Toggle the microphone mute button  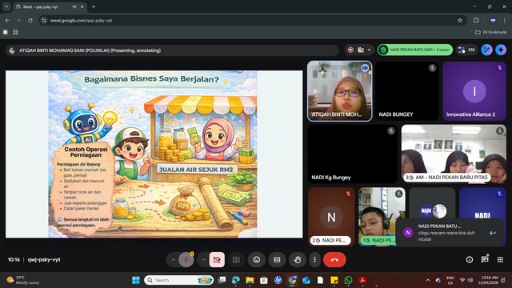pyautogui.click(x=186, y=260)
